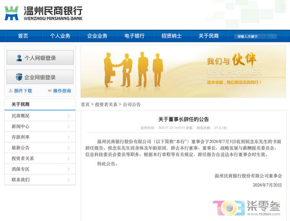Image resolution: width=290 pixels, height=221 pixels.
Task: Open the 操作指南 link
Action: [62, 90]
